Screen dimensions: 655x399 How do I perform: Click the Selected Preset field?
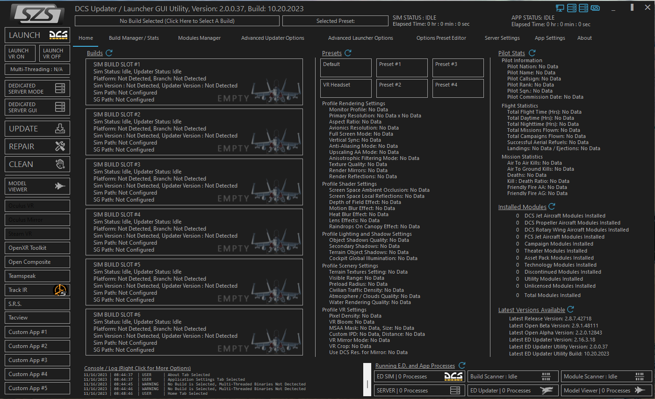(335, 21)
